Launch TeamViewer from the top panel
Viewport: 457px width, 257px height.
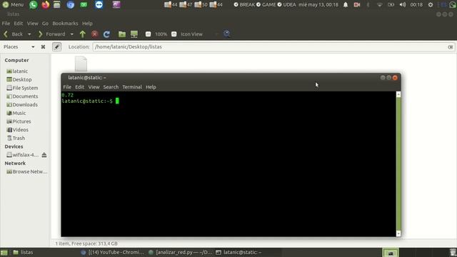pyautogui.click(x=99, y=5)
